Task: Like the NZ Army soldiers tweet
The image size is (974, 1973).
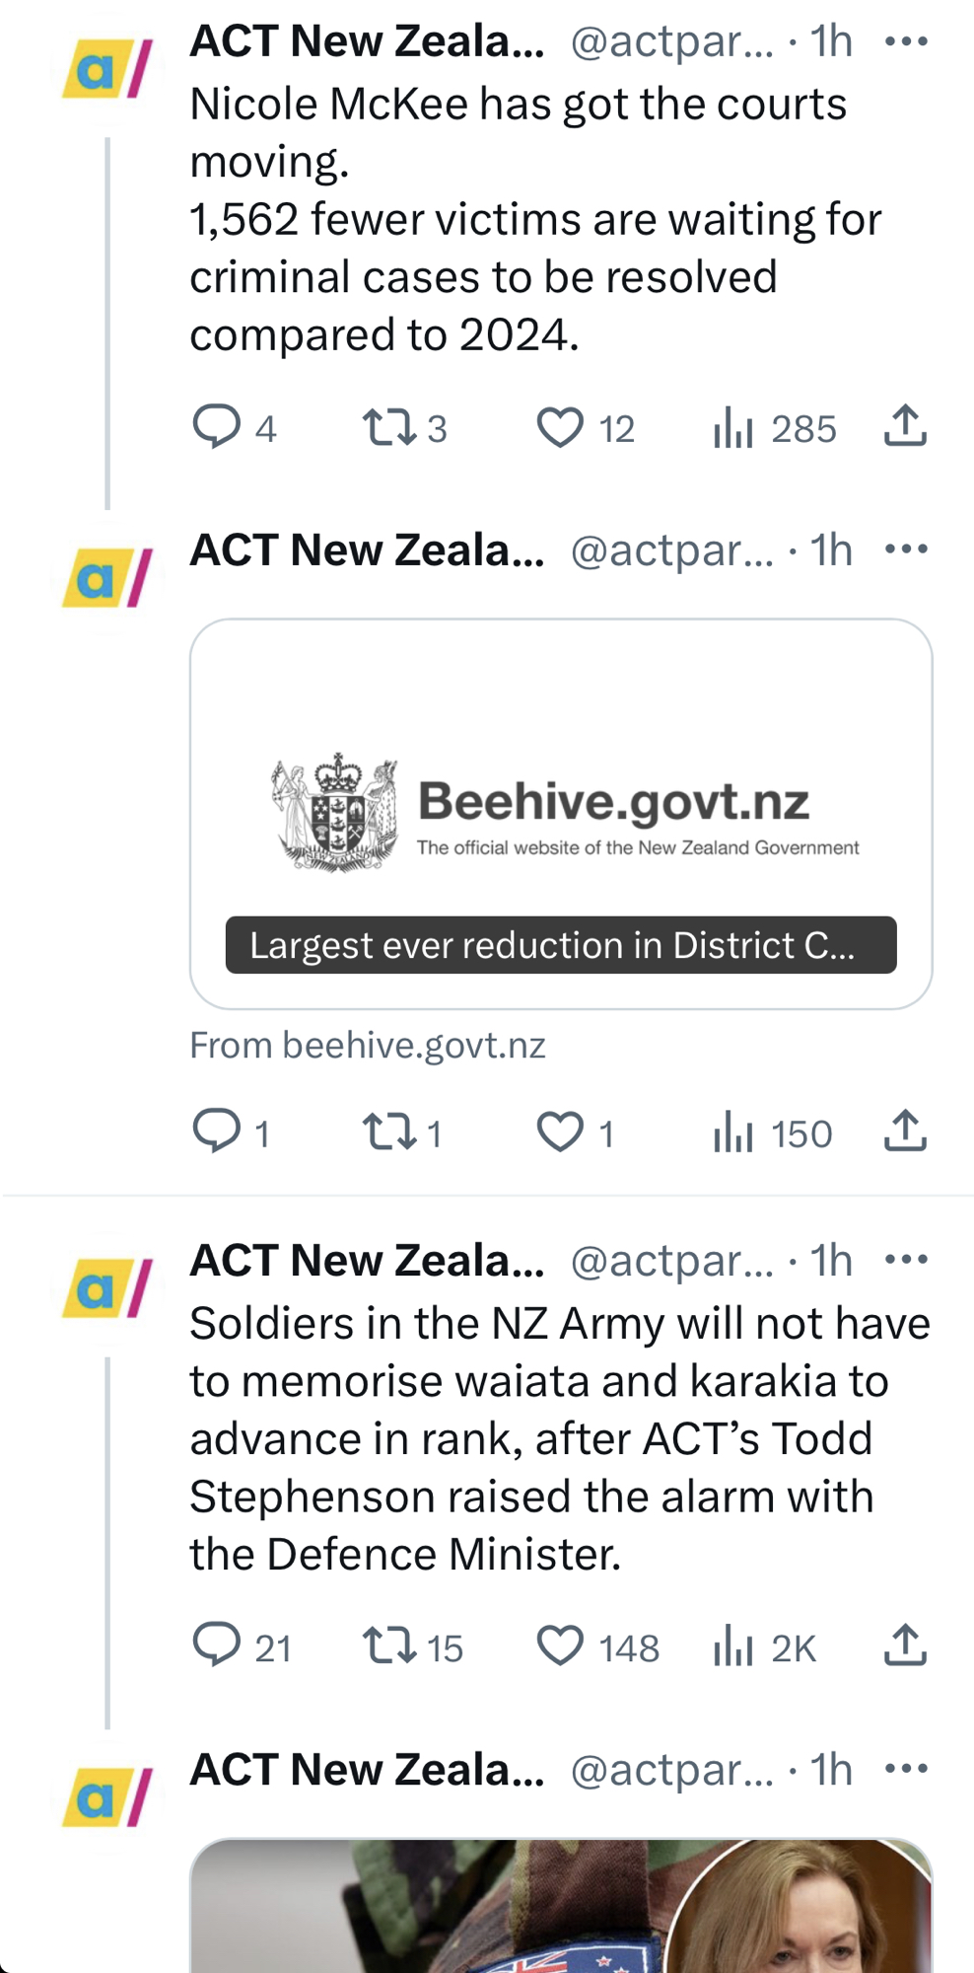Action: [x=560, y=1645]
